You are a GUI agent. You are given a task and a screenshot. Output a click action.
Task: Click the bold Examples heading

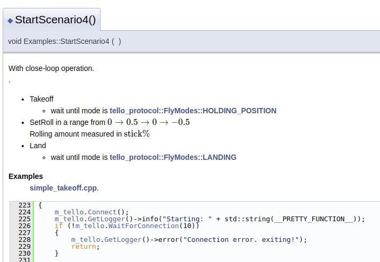click(x=26, y=176)
